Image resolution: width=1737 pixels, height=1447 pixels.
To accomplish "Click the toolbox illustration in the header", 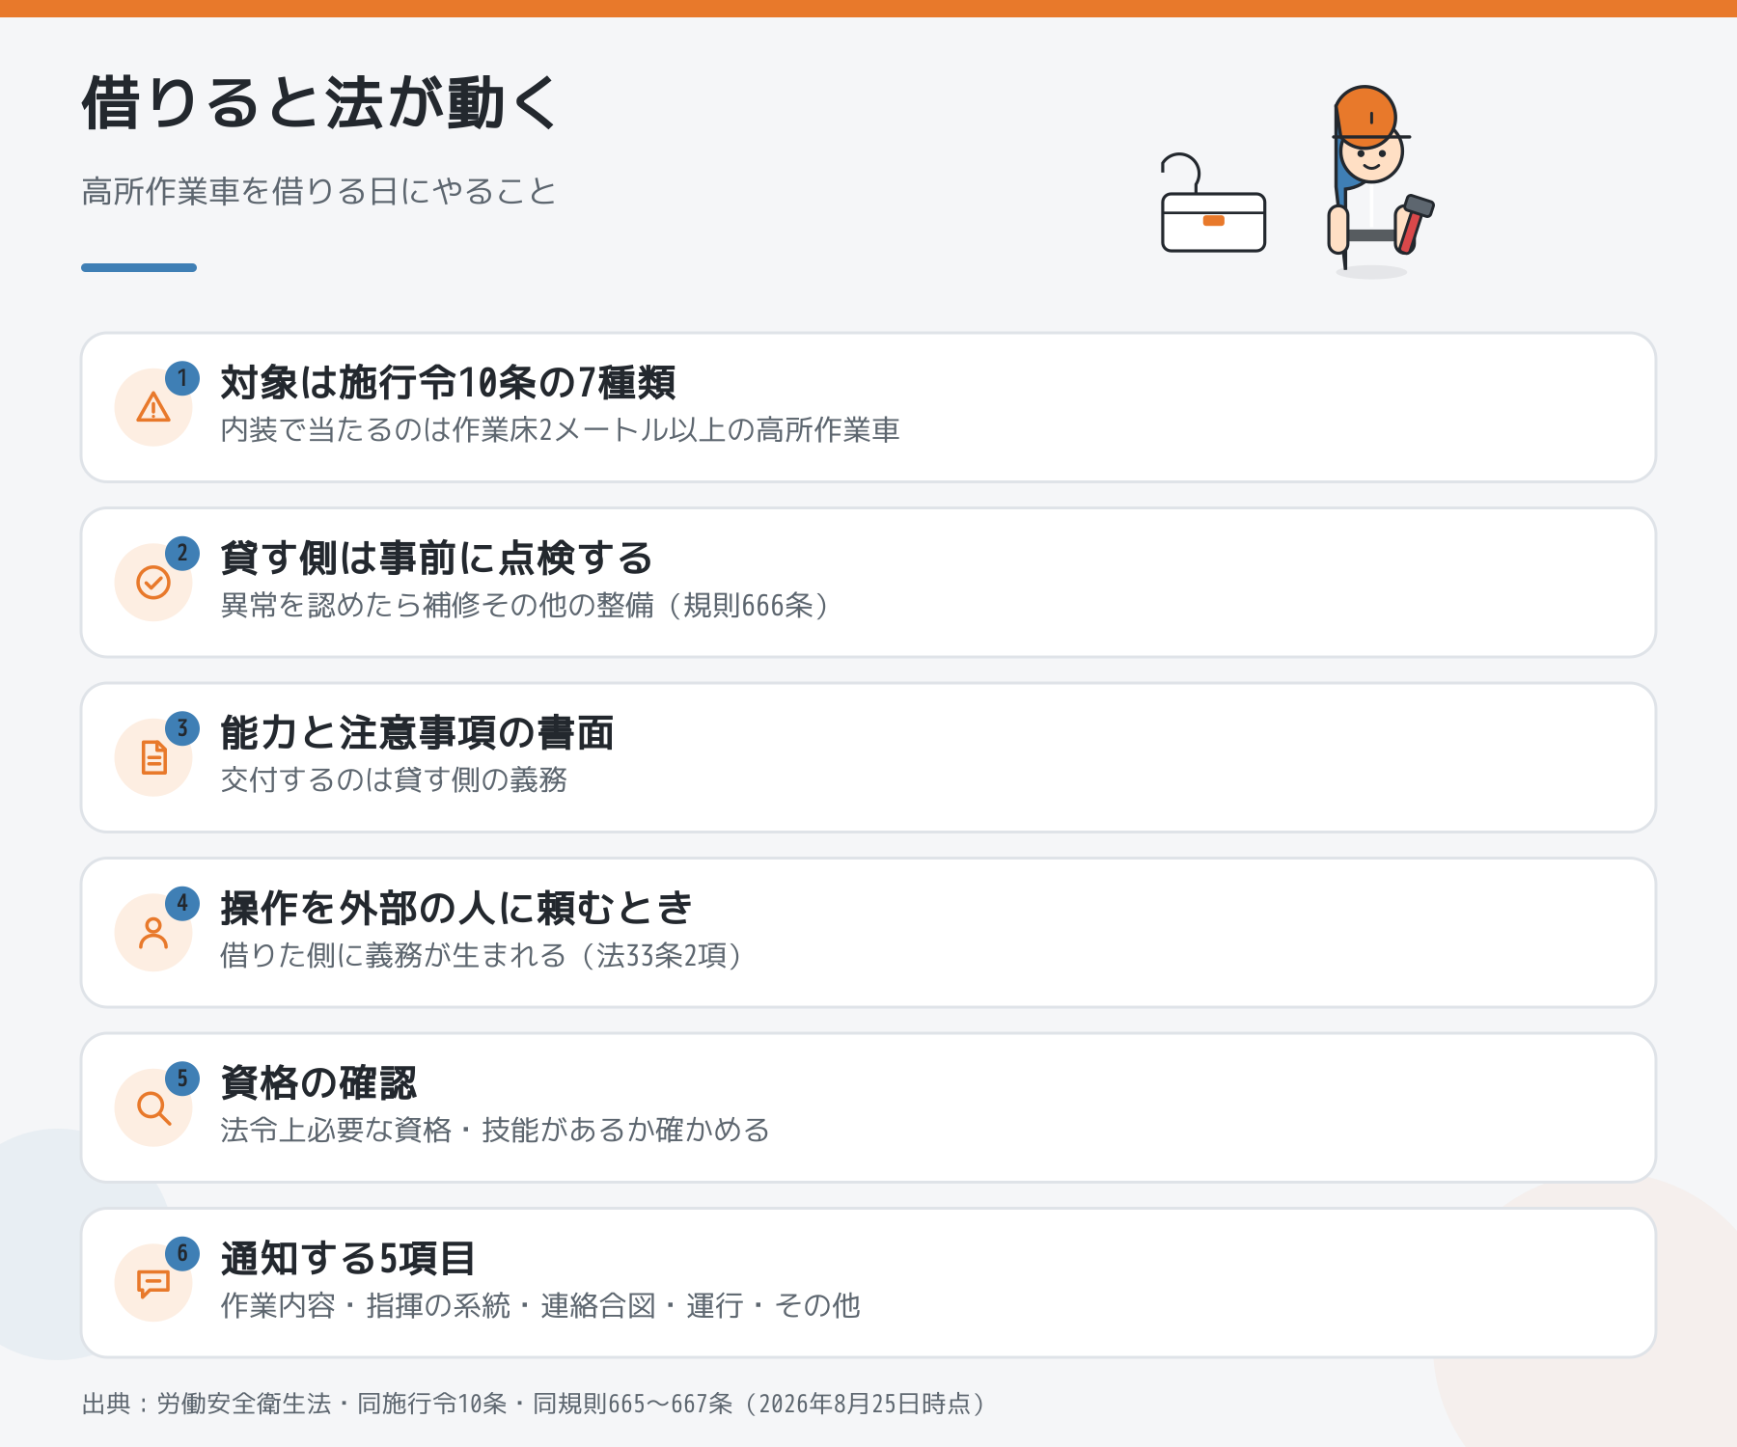I will (1213, 204).
